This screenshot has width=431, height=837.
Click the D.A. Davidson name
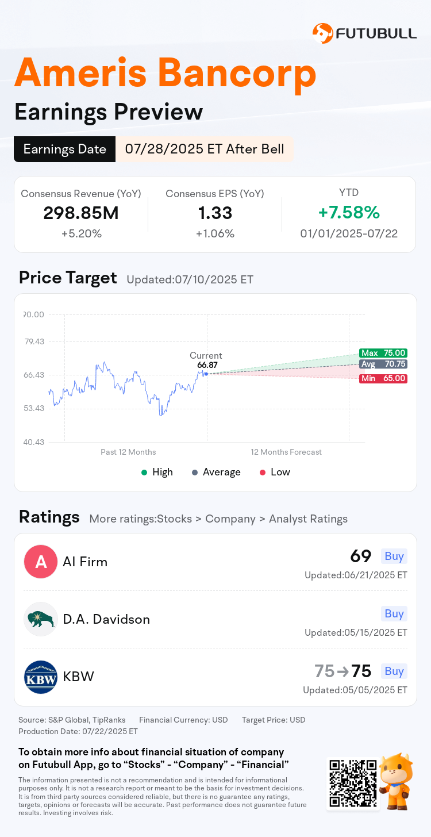pyautogui.click(x=106, y=619)
